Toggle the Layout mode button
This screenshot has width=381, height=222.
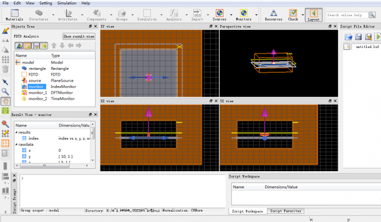point(313,15)
